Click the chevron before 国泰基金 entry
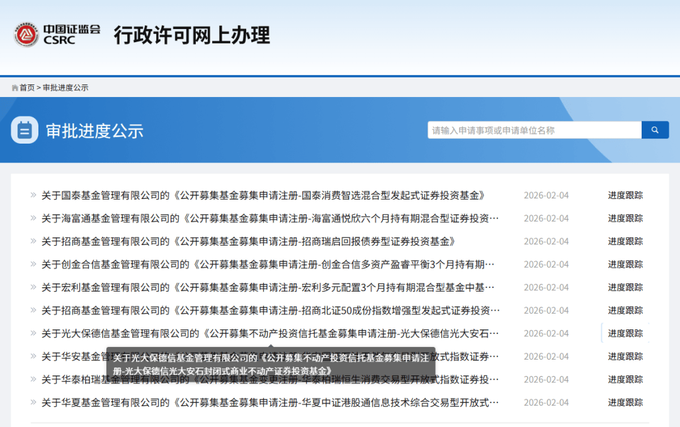 [33, 195]
